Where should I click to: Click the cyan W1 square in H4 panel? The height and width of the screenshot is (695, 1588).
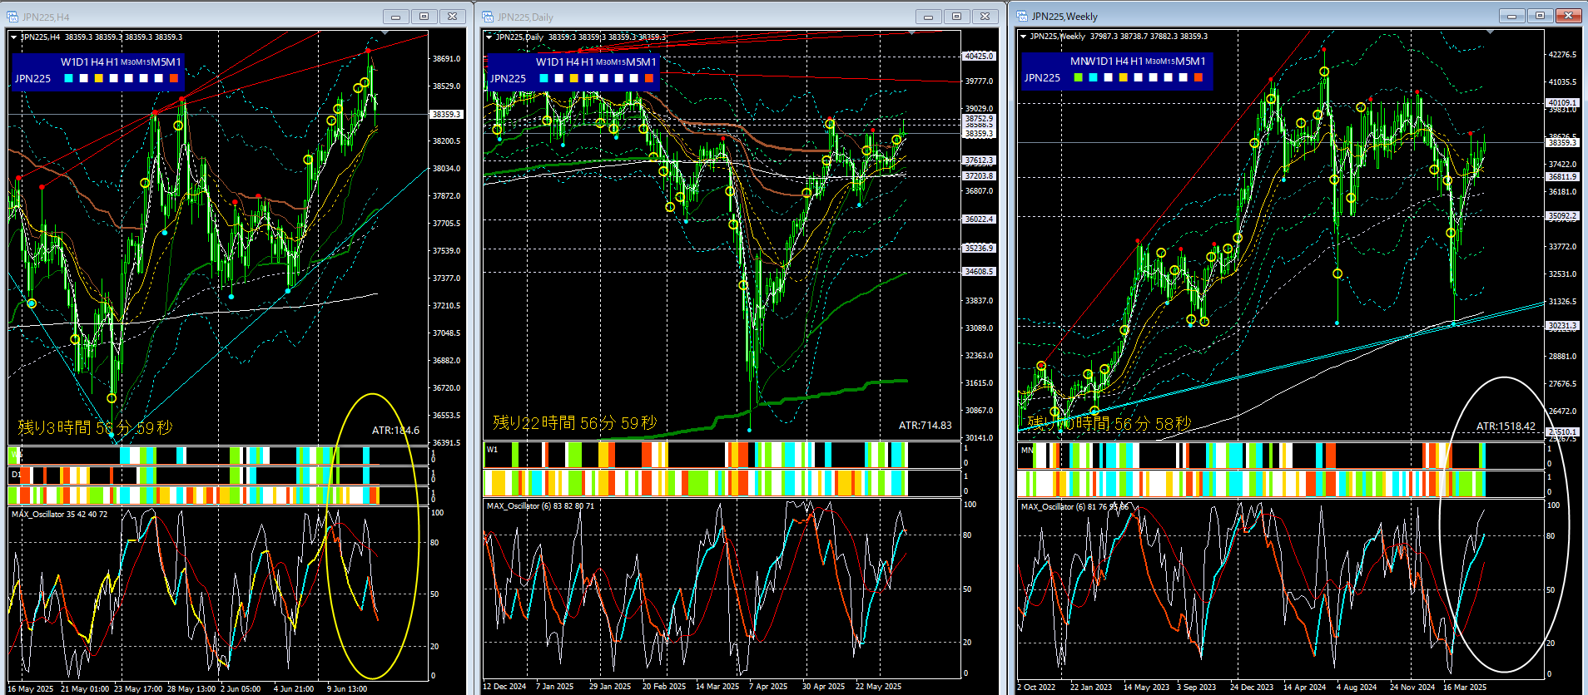pos(68,78)
